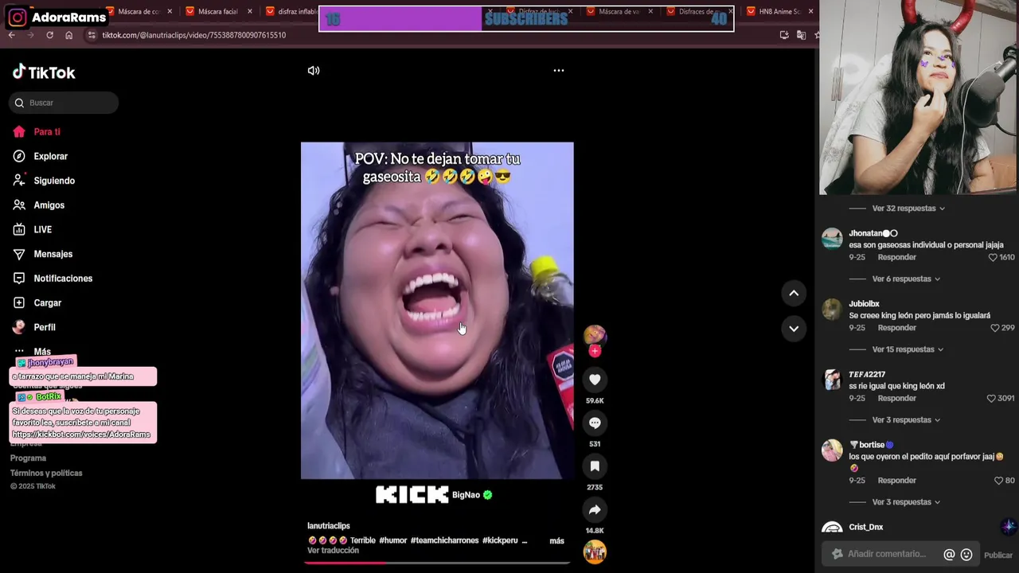Open bortise's profile avatar
The height and width of the screenshot is (573, 1019).
coord(832,450)
